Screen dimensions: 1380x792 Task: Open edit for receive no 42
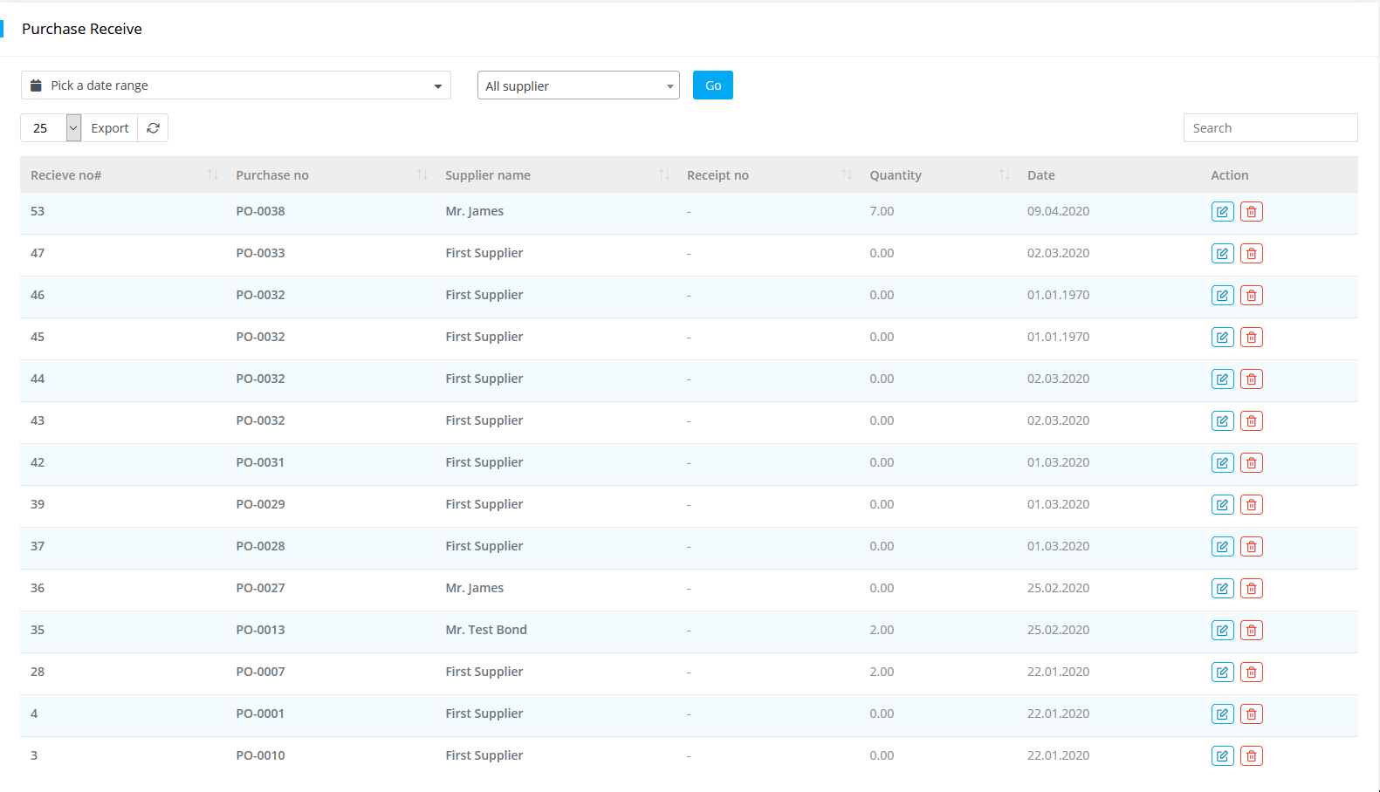coord(1222,463)
